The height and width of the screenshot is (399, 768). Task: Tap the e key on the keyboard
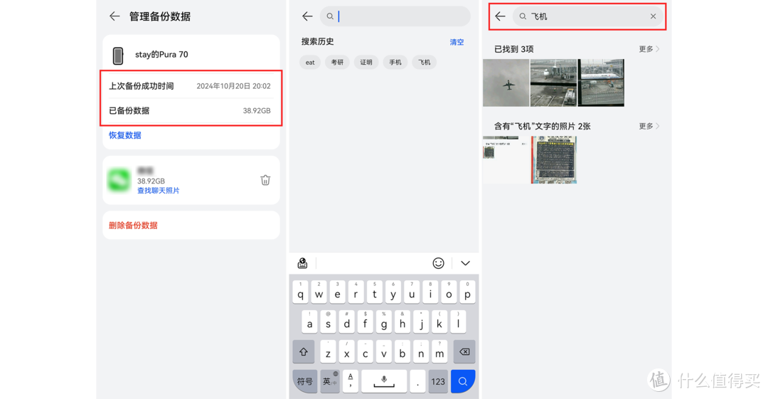338,292
